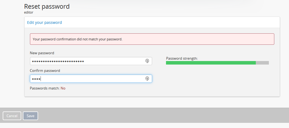Image resolution: width=289 pixels, height=128 pixels.
Task: Click the password mismatch error message
Action: 78,39
